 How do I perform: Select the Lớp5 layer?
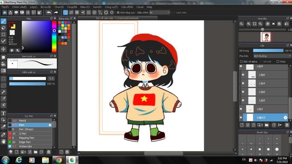point(264,100)
